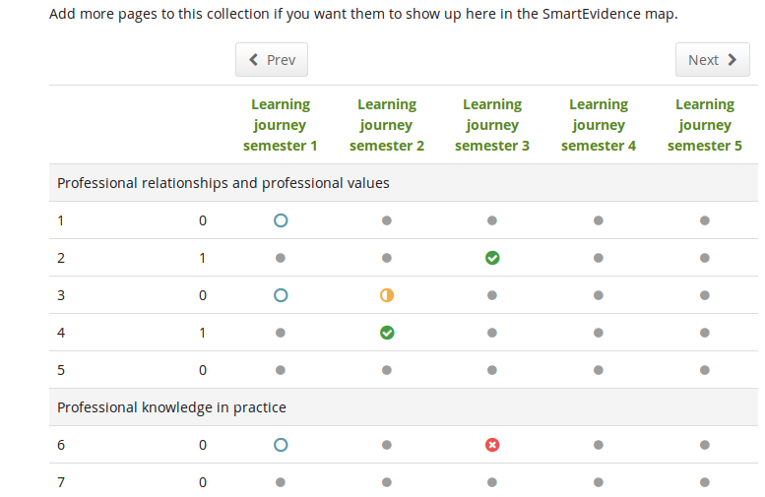
Task: Open Learning journey semester 4 page
Action: pyautogui.click(x=599, y=125)
